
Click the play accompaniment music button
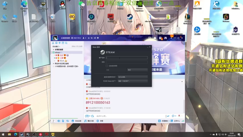pos(89,121)
